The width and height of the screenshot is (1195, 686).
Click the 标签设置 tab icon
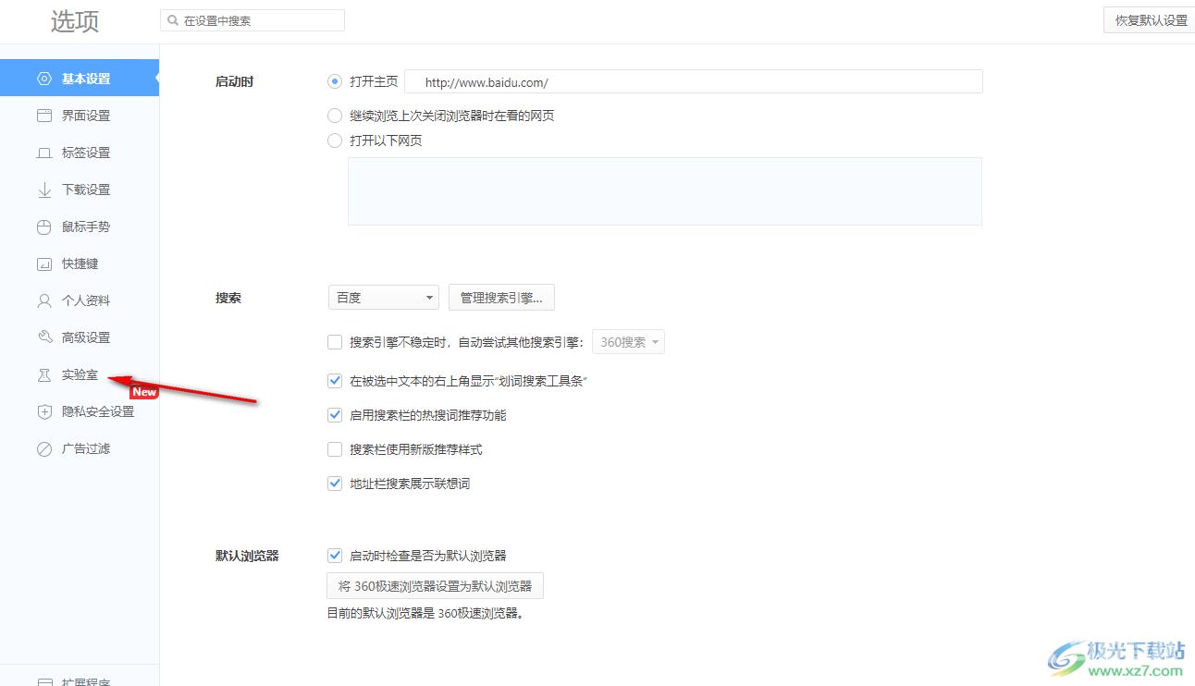(x=44, y=153)
